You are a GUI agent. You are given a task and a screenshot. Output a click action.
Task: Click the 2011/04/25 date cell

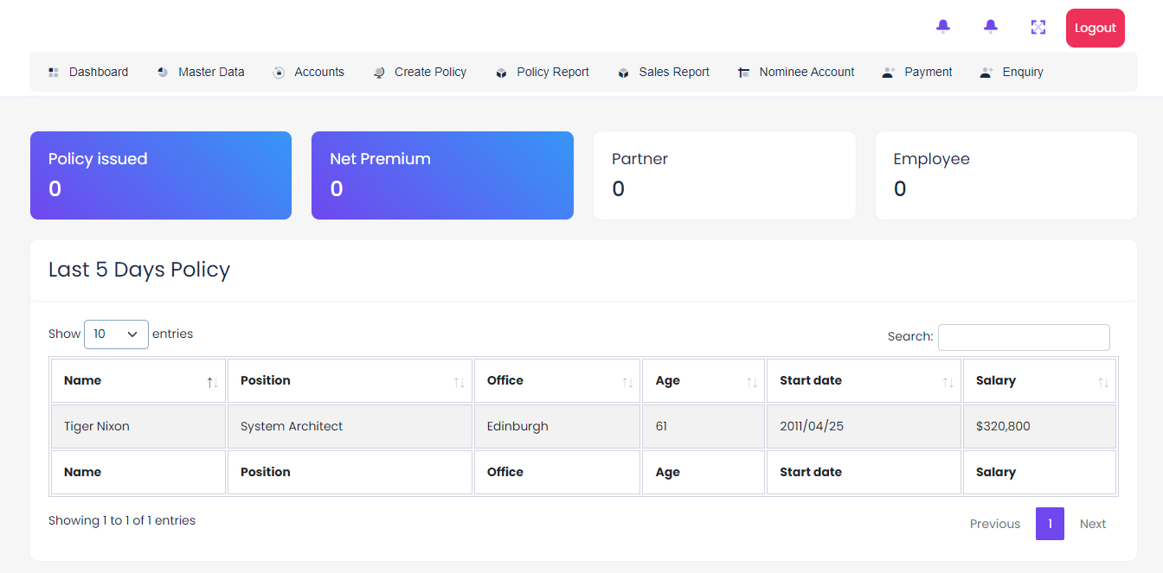(x=864, y=426)
